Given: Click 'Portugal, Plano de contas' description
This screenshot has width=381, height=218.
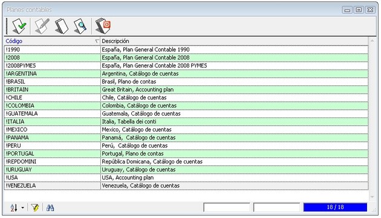Looking at the screenshot, I should (x=132, y=154).
